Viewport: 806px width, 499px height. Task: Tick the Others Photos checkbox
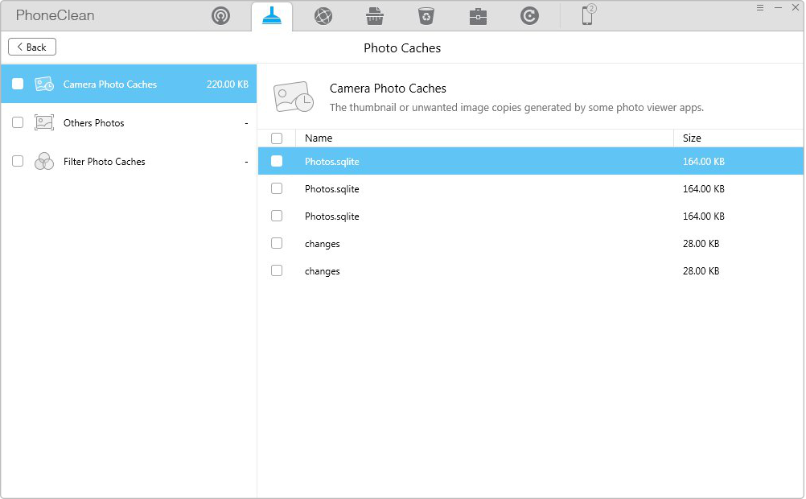click(x=18, y=122)
